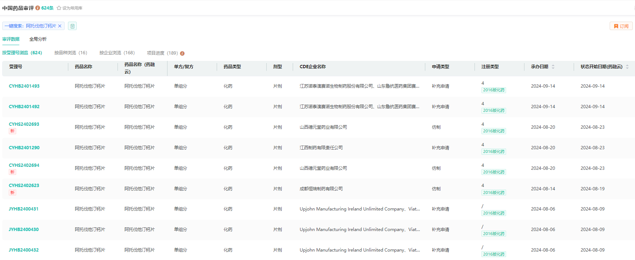Open record CYHS2402623

24,186
